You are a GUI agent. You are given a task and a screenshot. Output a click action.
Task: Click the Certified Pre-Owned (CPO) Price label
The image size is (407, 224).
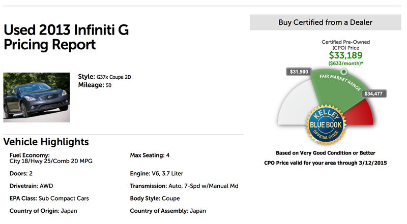[346, 45]
